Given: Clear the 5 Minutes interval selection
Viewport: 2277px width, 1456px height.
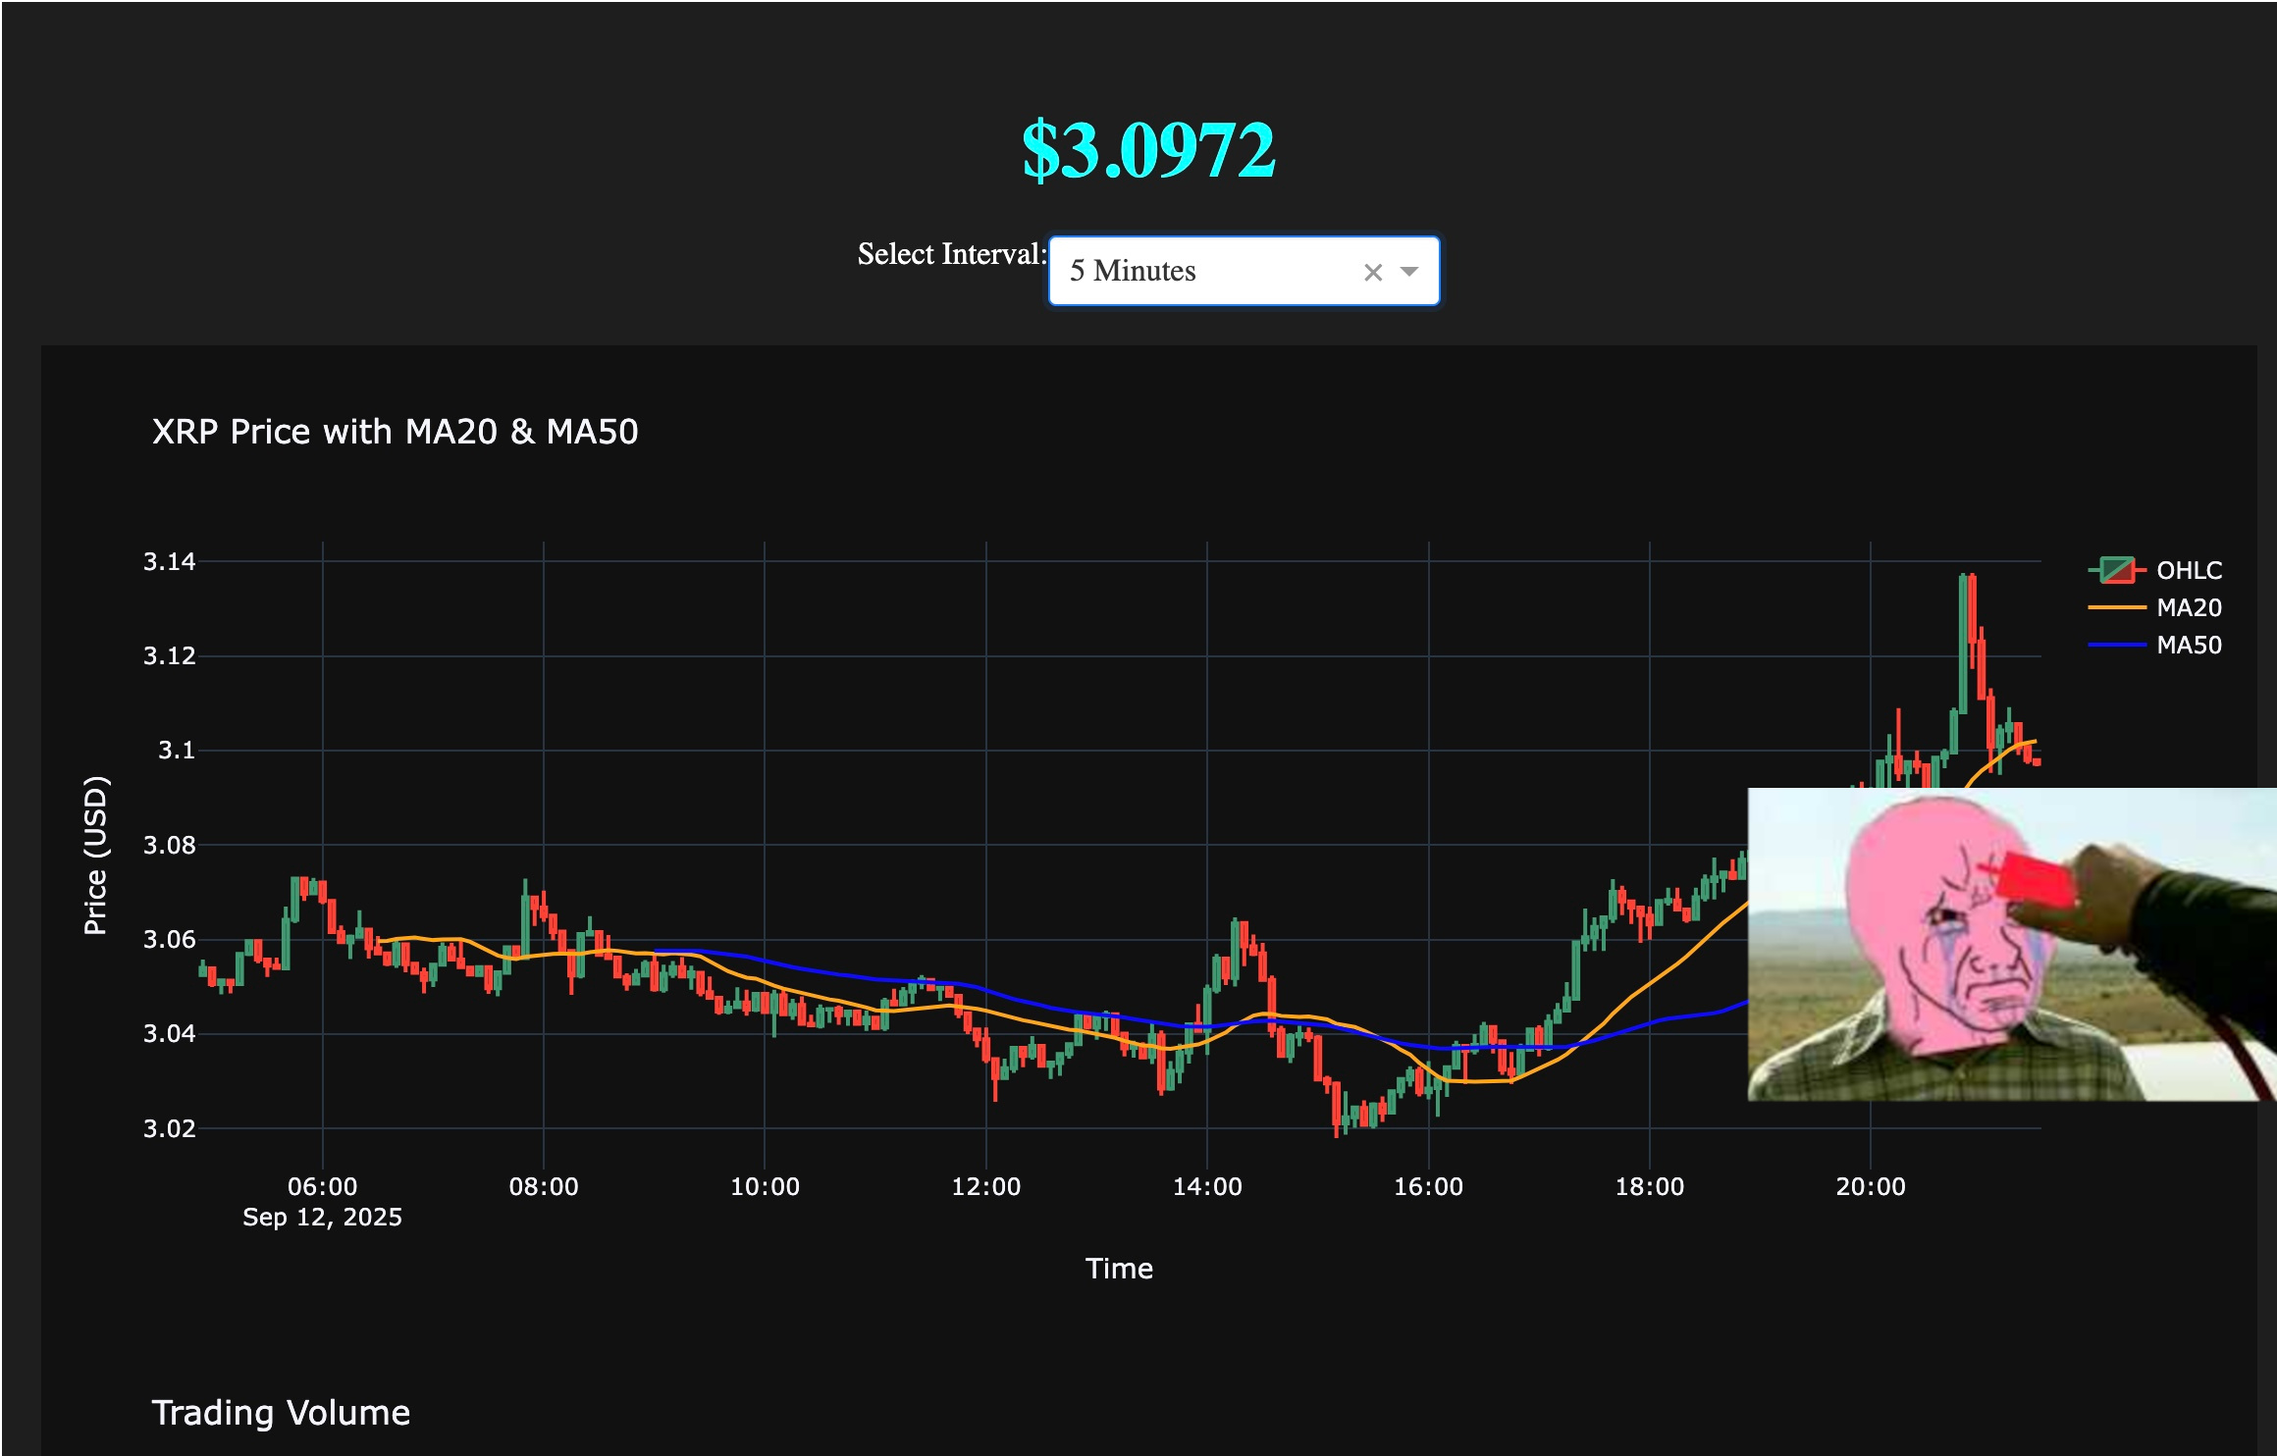Looking at the screenshot, I should click(x=1372, y=272).
